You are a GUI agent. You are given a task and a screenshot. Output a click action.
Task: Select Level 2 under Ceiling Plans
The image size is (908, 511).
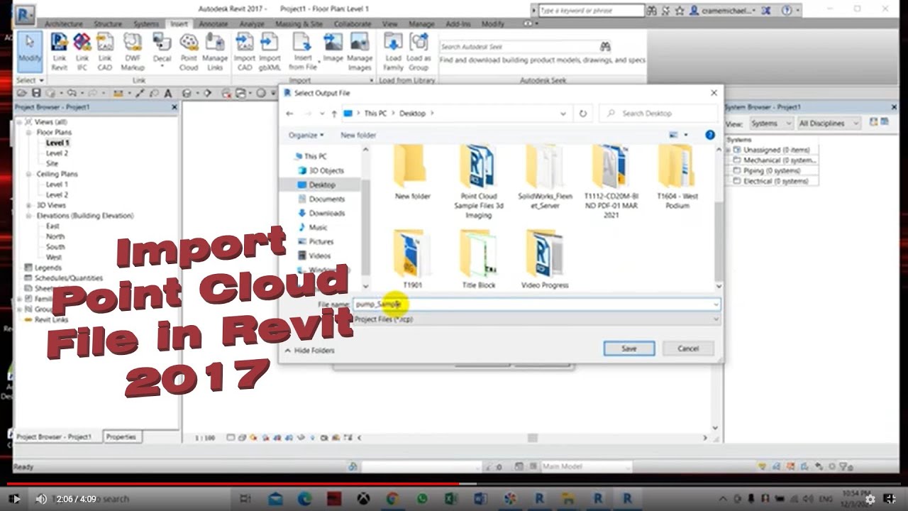57,194
